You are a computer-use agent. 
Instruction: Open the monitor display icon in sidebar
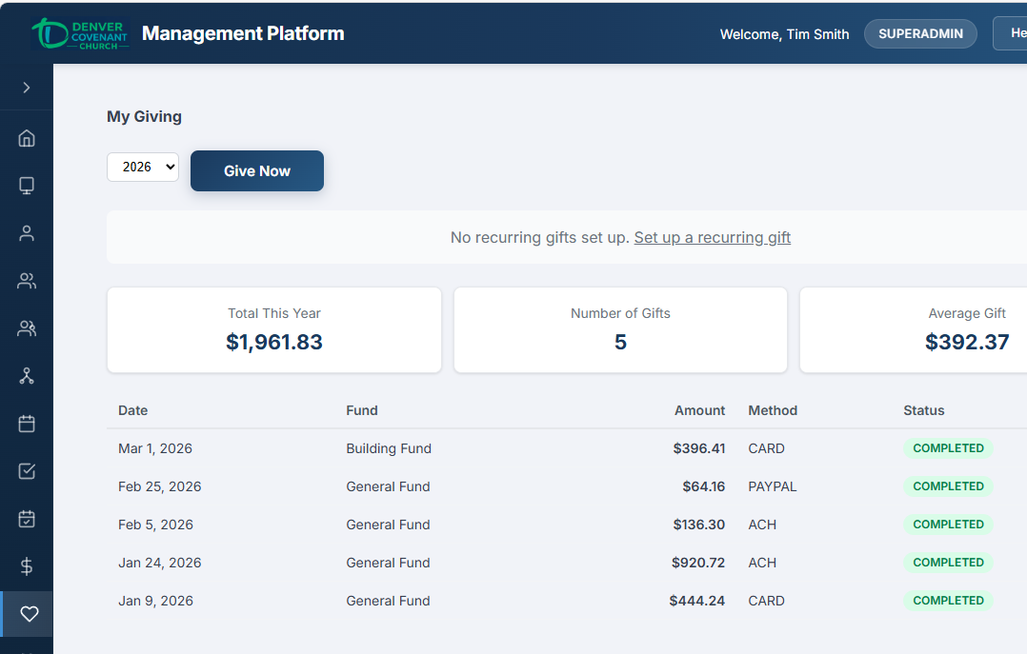tap(27, 186)
